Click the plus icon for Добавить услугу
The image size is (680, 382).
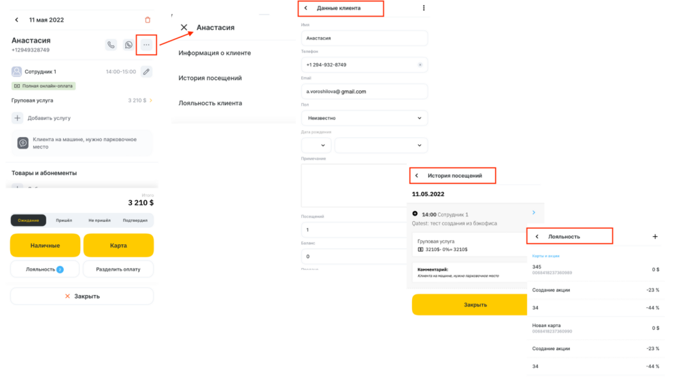17,118
